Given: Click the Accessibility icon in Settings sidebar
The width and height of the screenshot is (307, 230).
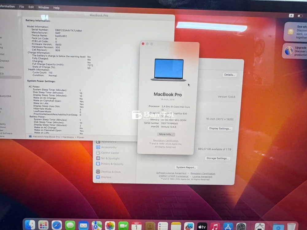Looking at the screenshot, I should (x=98, y=147).
